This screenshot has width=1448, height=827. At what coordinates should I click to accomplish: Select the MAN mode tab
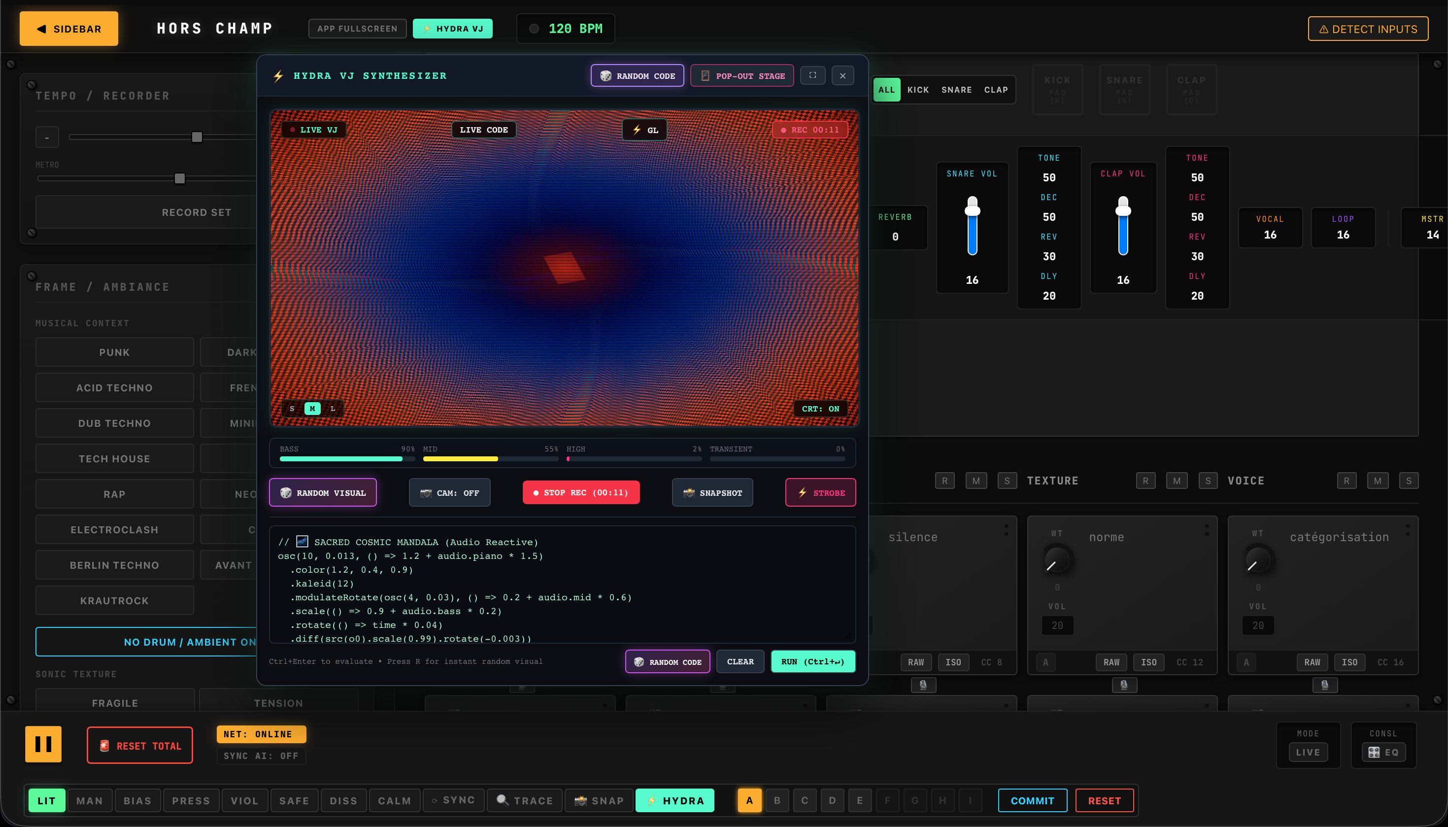click(89, 800)
